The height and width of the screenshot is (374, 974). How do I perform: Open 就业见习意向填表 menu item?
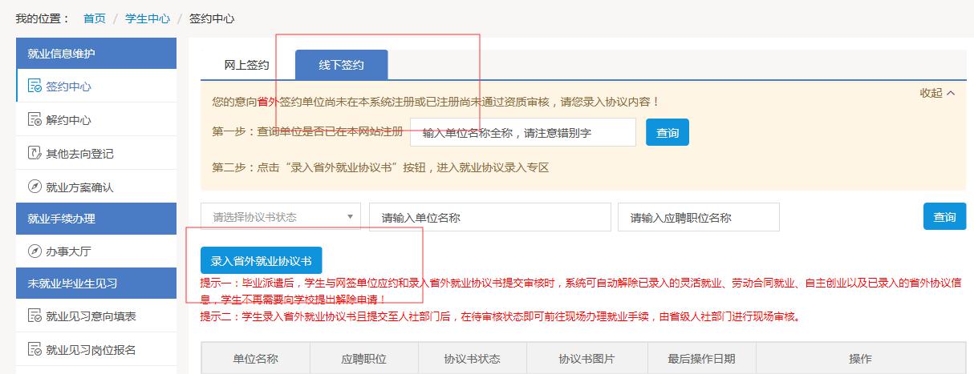[x=96, y=316]
